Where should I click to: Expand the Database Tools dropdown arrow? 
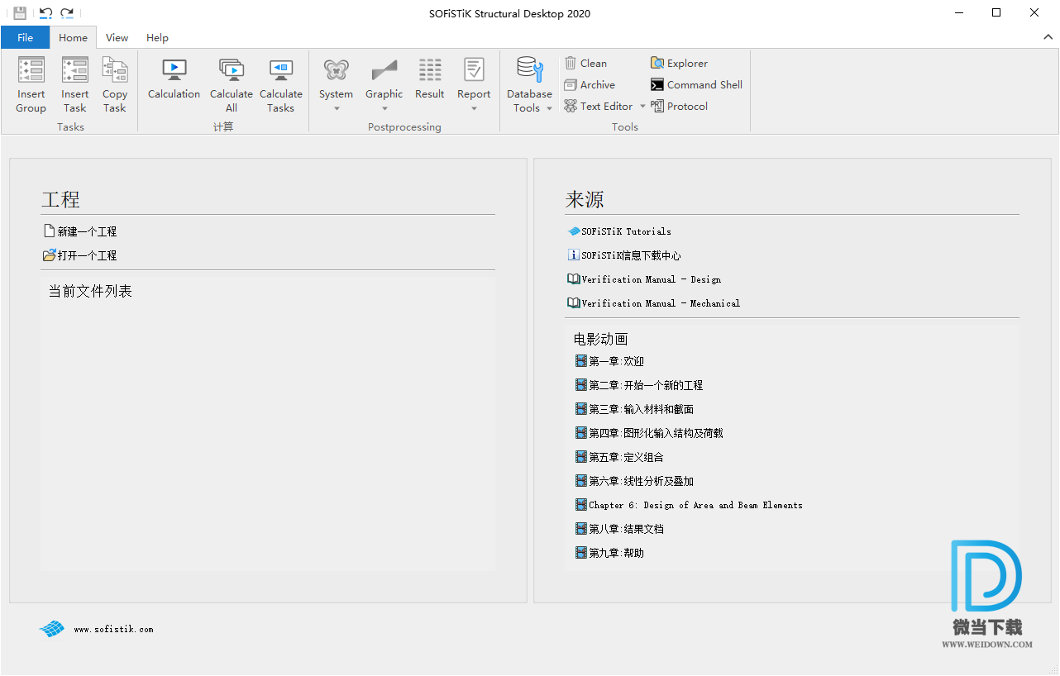(x=549, y=108)
